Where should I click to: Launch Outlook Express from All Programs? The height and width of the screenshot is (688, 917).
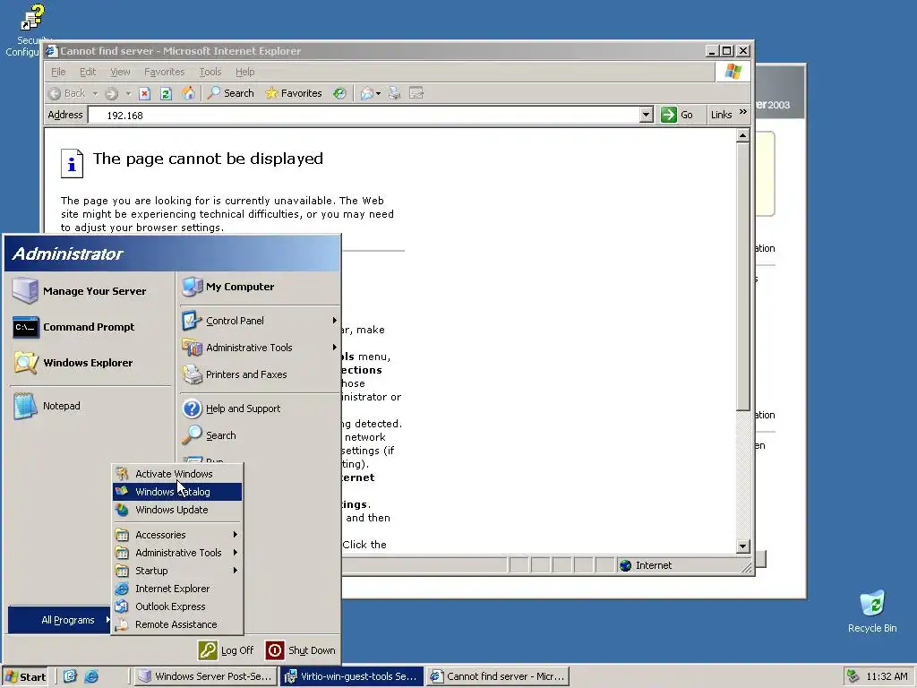pos(177,606)
